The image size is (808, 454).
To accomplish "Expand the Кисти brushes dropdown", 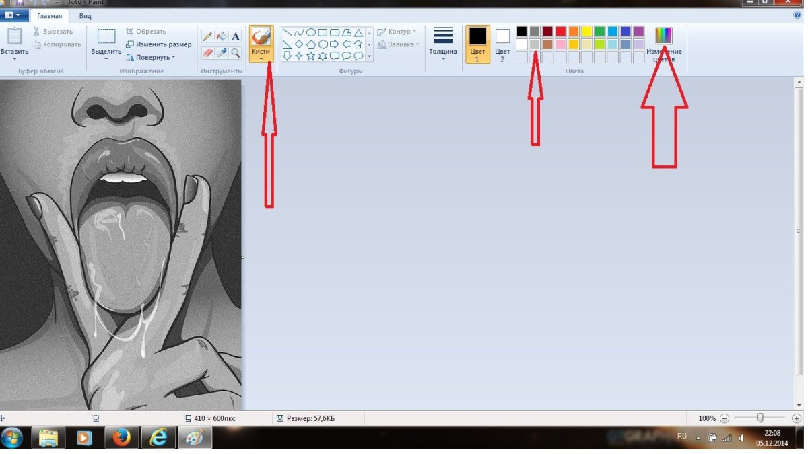I will (x=261, y=59).
